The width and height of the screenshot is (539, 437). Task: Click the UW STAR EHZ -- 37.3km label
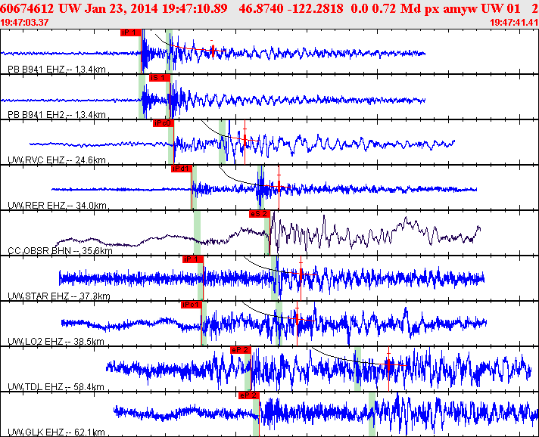(x=59, y=296)
